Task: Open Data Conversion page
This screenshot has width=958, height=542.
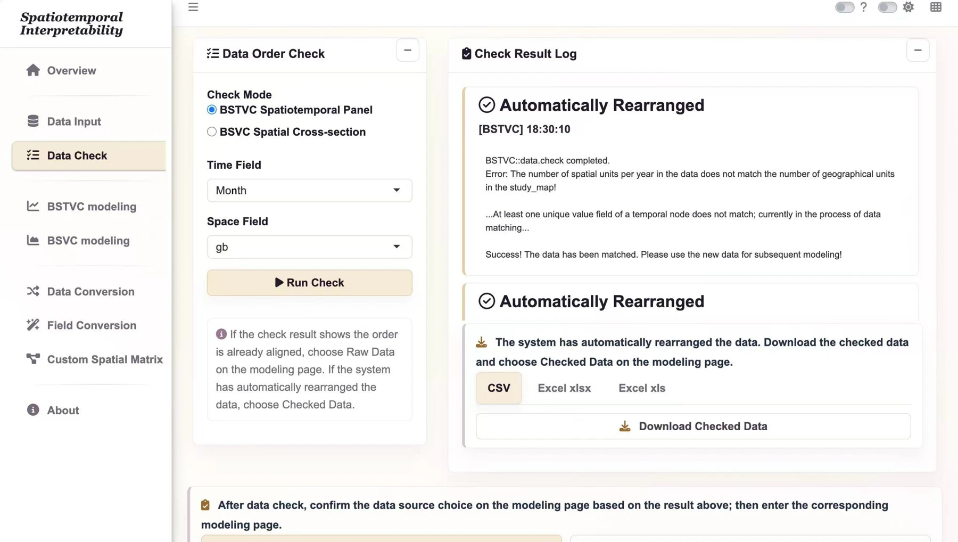Action: (x=88, y=291)
